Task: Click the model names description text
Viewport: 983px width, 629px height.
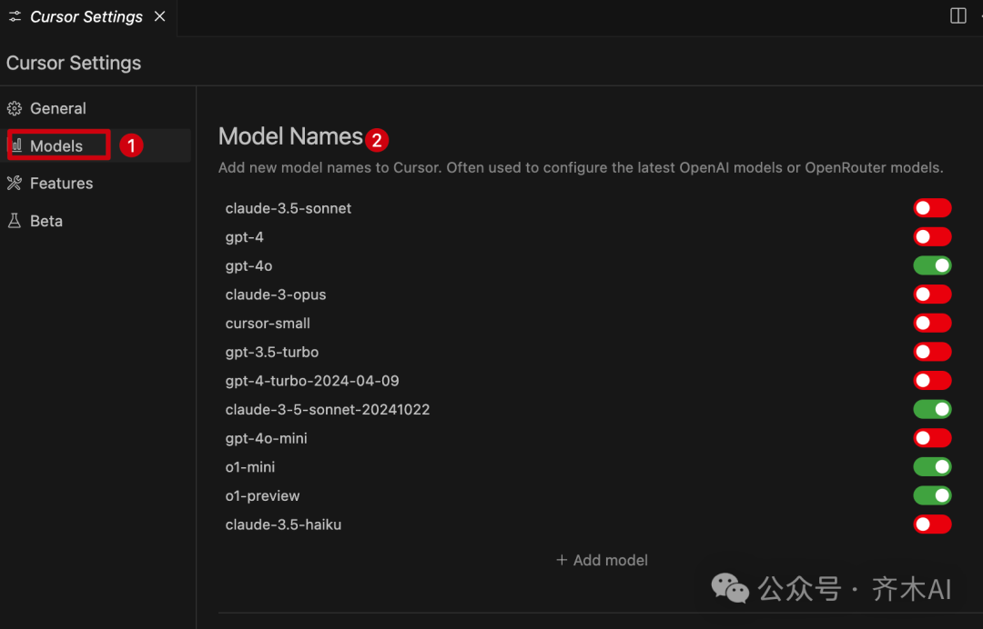Action: pyautogui.click(x=581, y=168)
